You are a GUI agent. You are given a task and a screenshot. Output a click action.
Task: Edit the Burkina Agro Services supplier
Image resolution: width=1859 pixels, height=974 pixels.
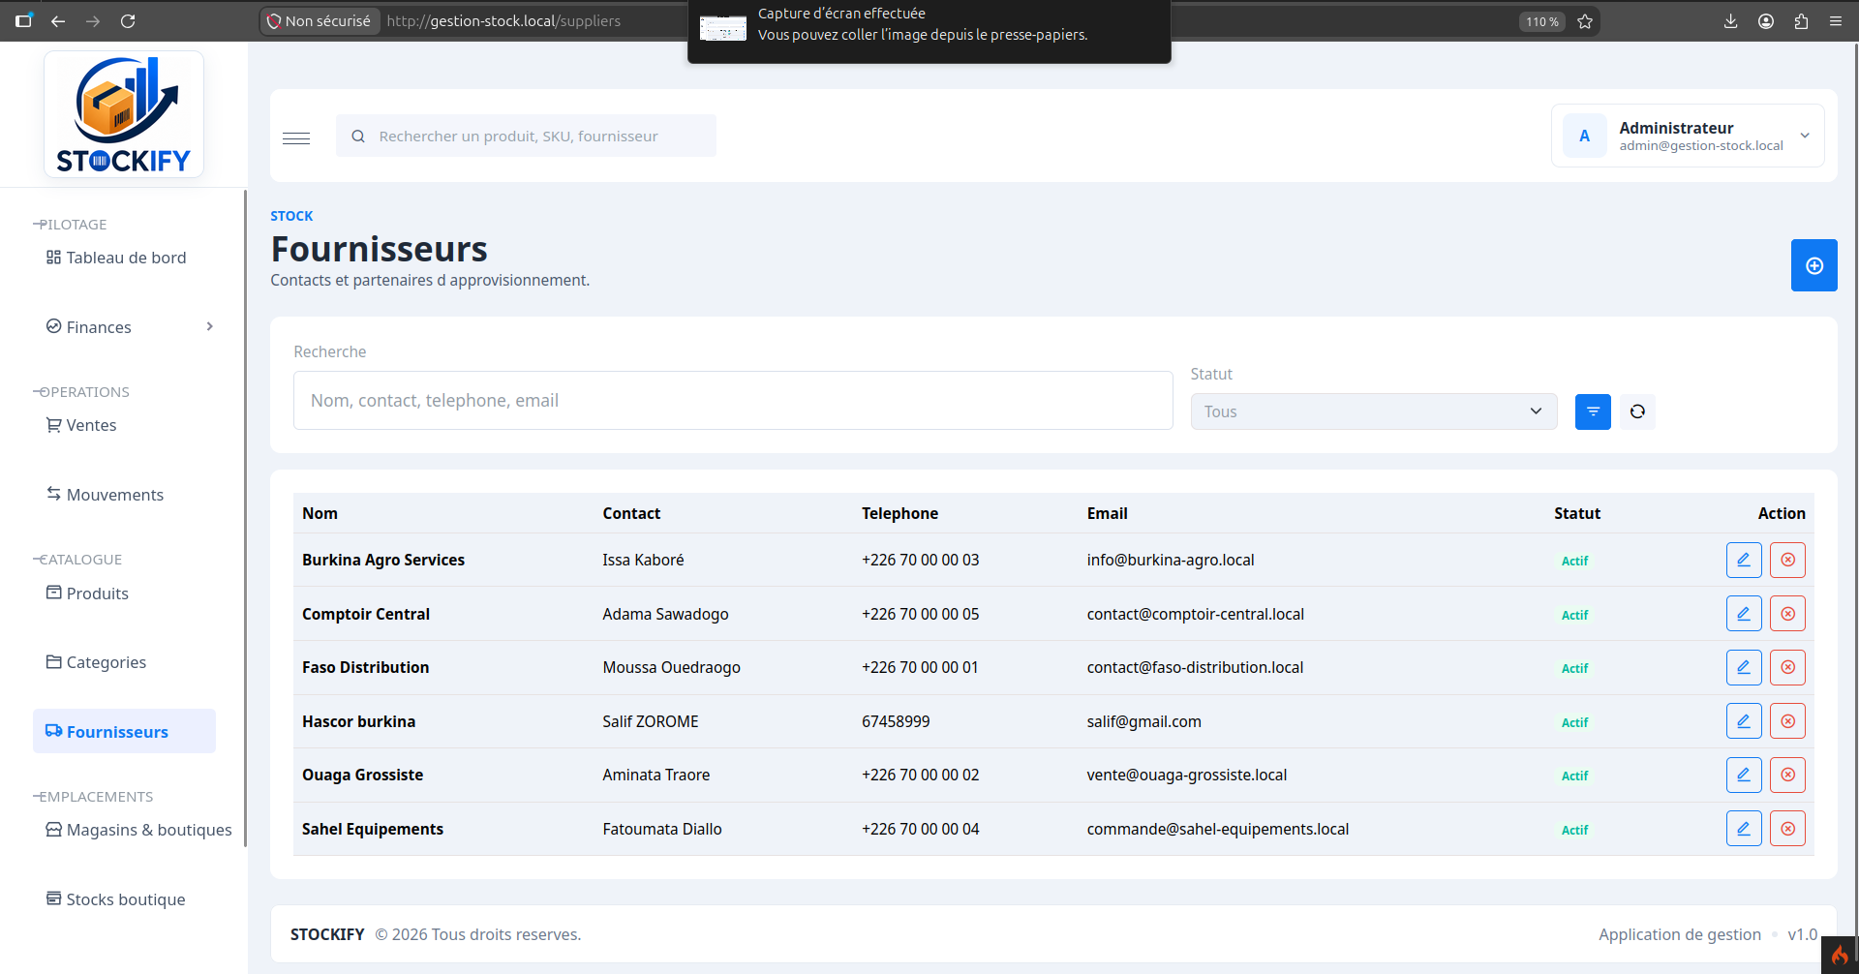coord(1743,560)
